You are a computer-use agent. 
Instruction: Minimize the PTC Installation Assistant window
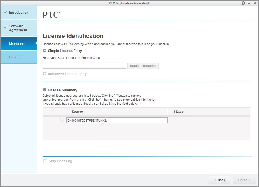point(249,3)
